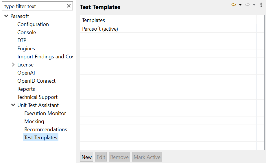
Task: Expand the License tree node
Action: (13, 65)
